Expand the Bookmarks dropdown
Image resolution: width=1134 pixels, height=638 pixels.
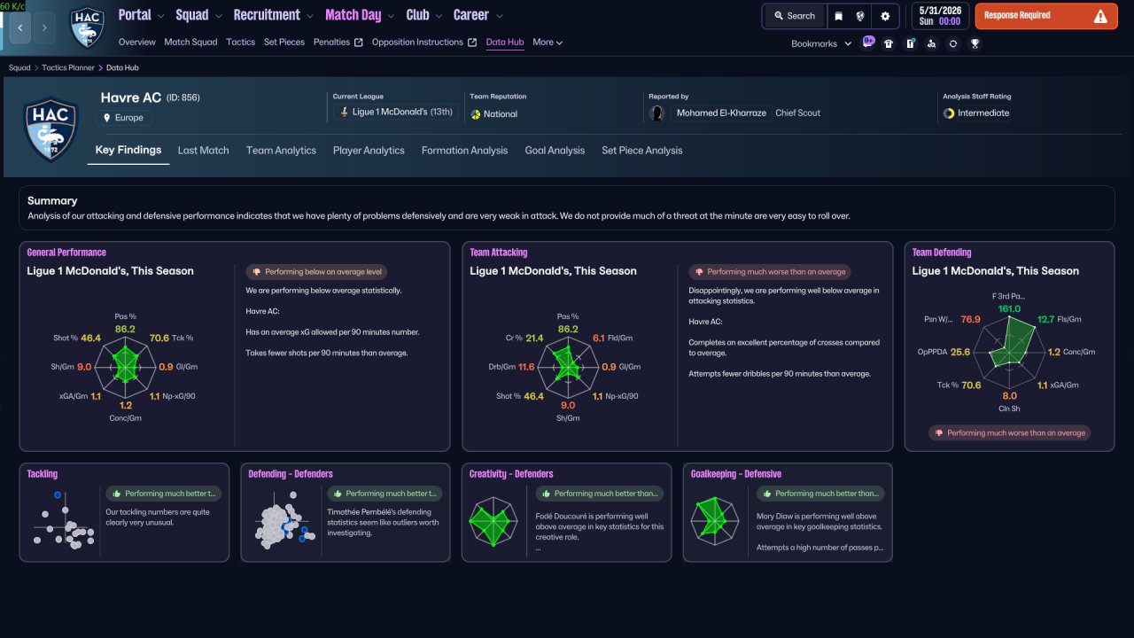coord(821,43)
